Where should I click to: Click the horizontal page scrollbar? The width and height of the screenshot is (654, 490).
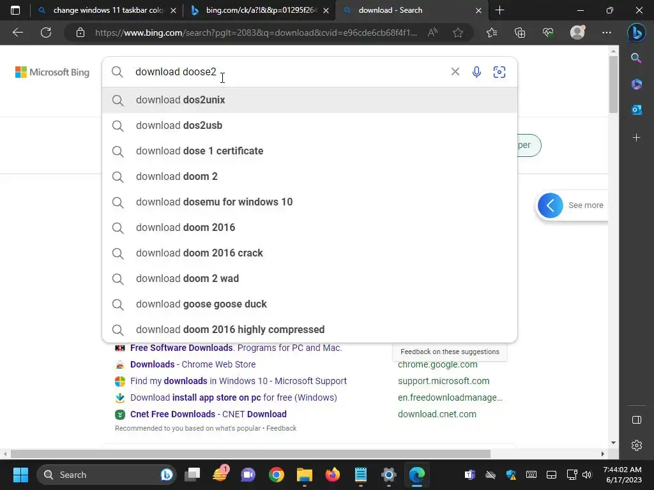pyautogui.click(x=250, y=454)
